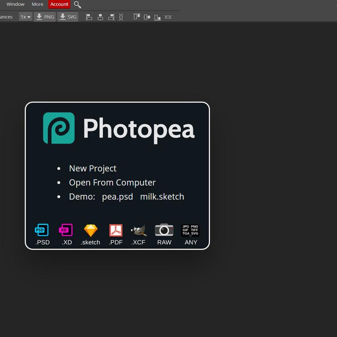The height and width of the screenshot is (337, 337).
Task: Click the align bottom edges icon
Action: click(x=157, y=17)
